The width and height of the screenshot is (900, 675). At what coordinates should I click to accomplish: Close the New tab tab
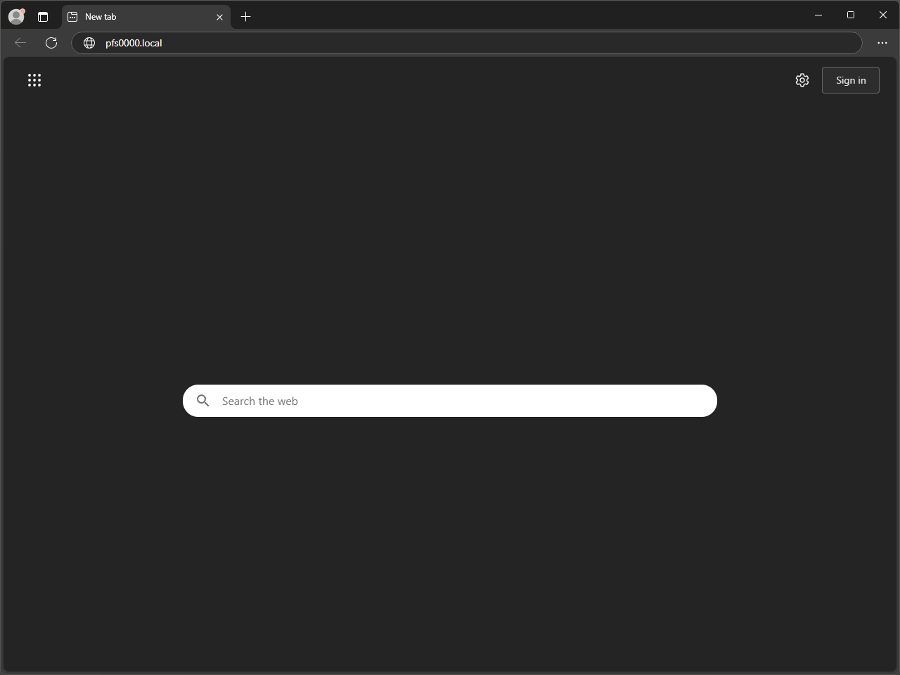coord(219,17)
